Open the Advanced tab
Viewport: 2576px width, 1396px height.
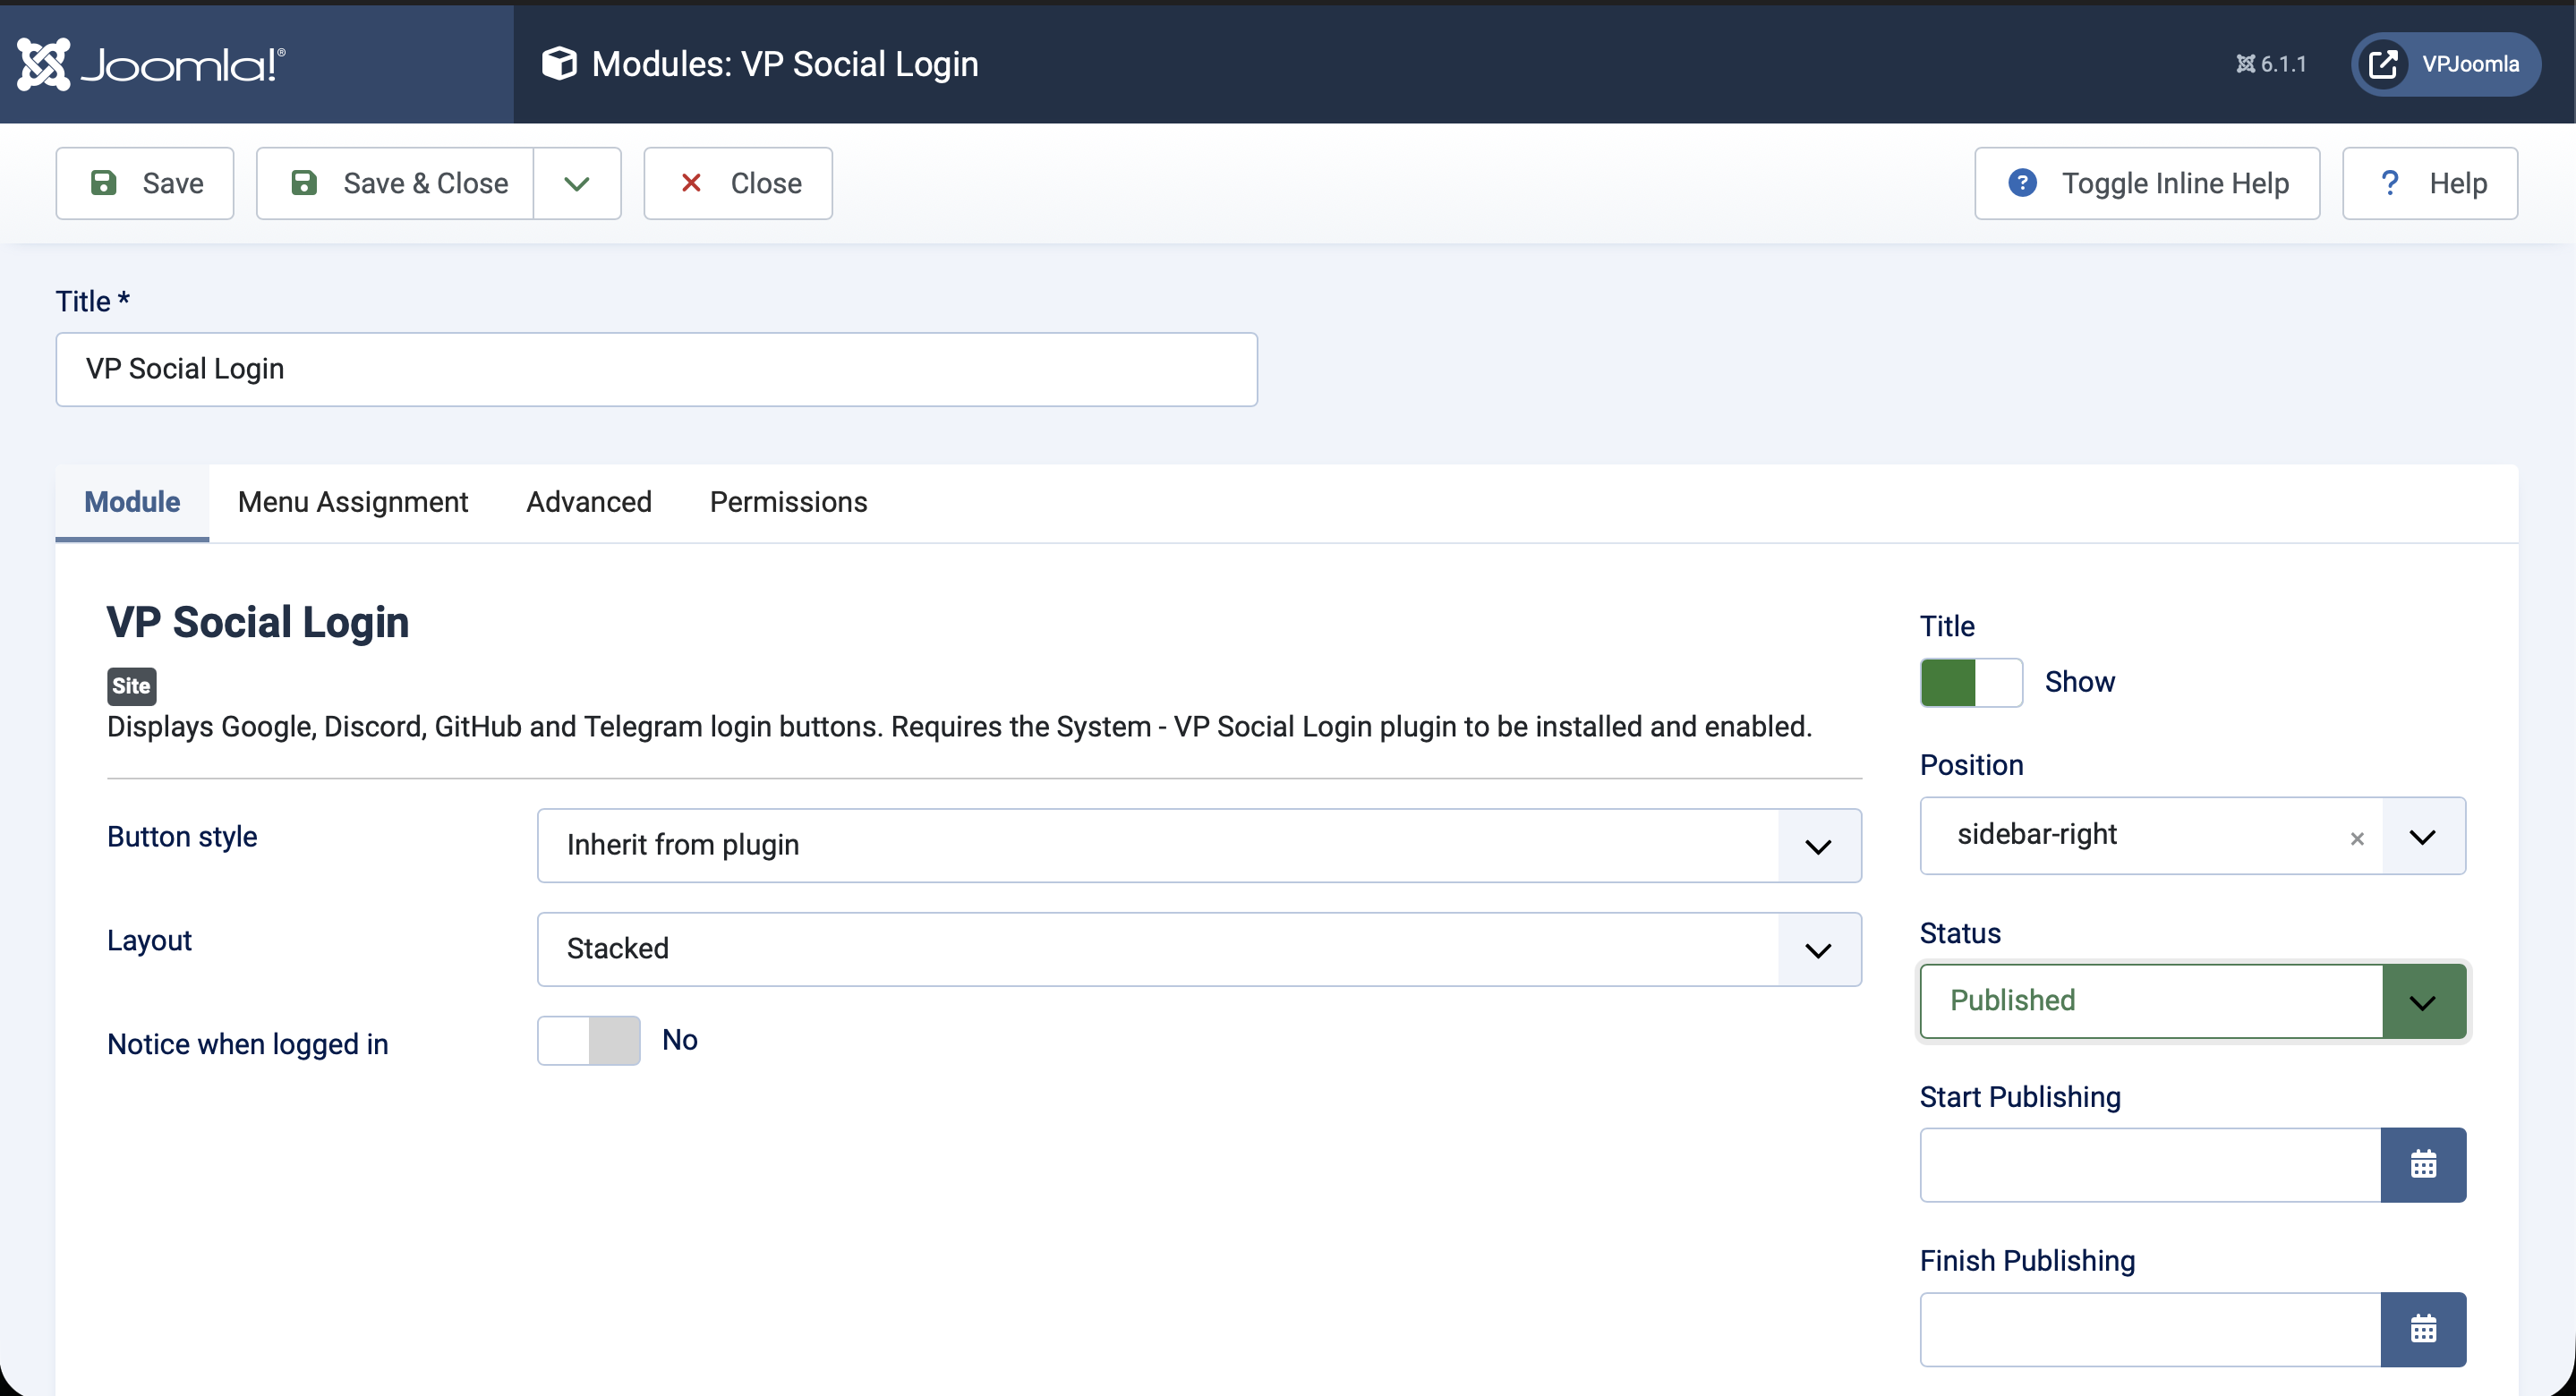pyautogui.click(x=589, y=502)
